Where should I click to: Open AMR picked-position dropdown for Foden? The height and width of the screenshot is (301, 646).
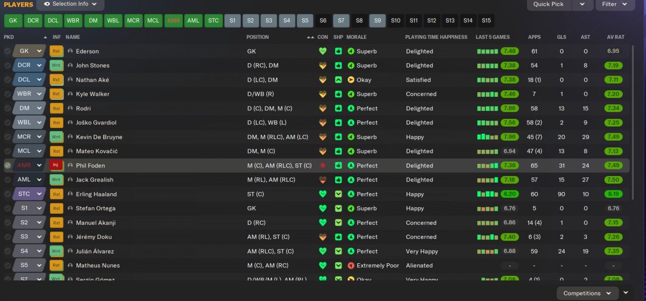[x=29, y=165]
